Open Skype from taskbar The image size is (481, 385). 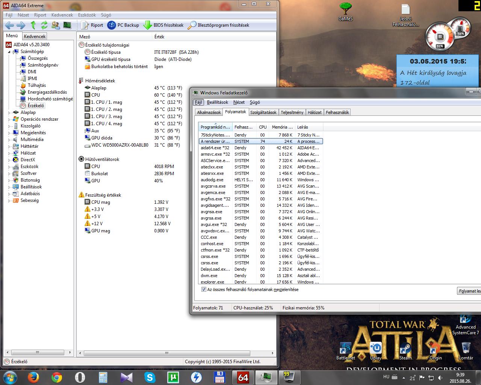[x=150, y=377]
